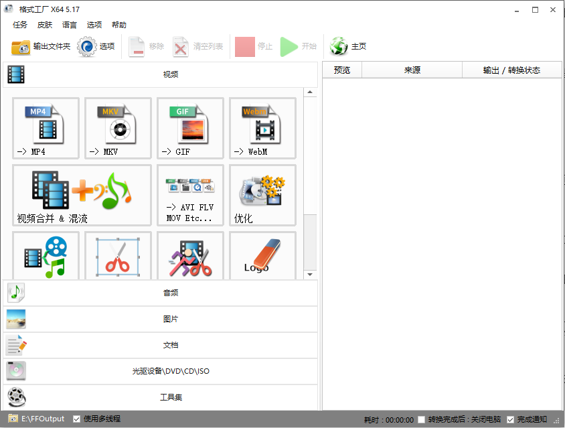Click the 主页 home button
Viewport: 565px width, 428px height.
tap(349, 47)
